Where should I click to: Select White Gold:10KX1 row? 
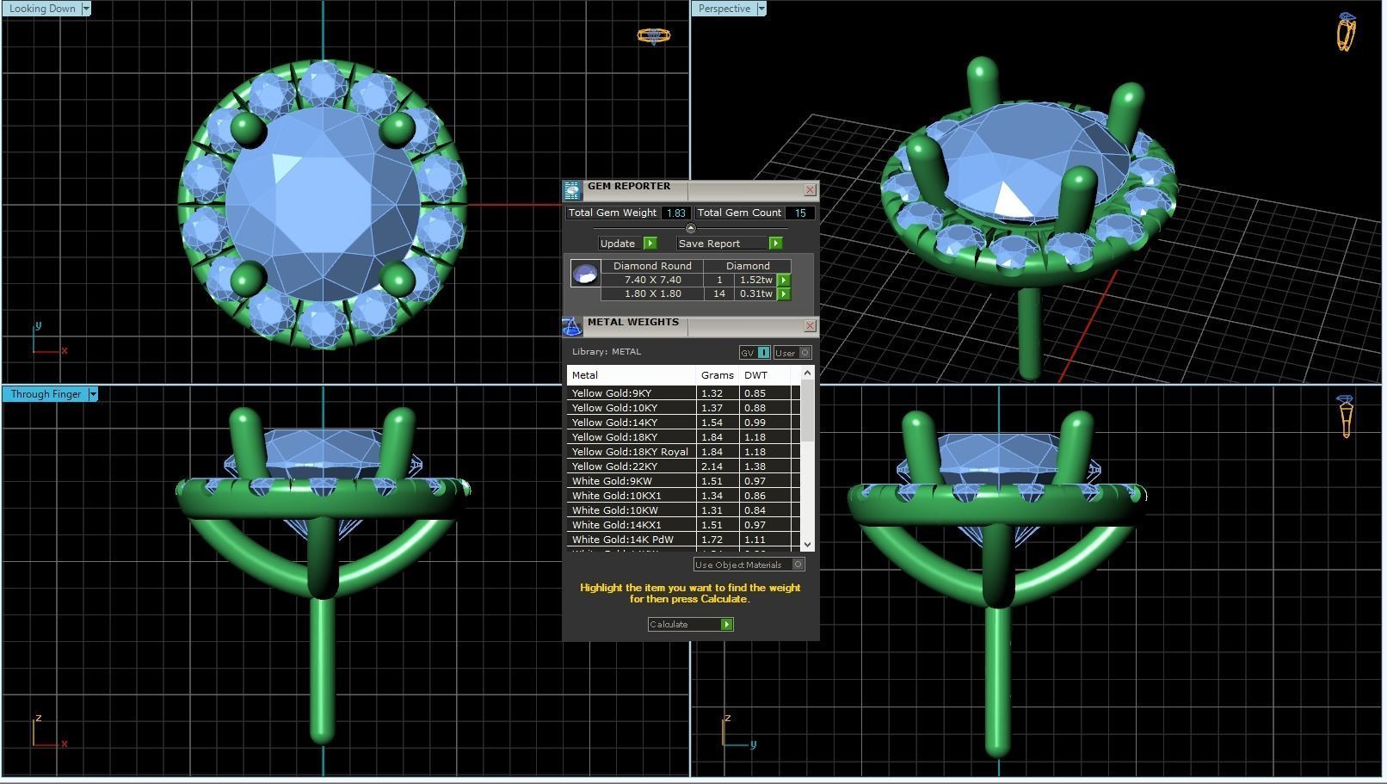[683, 496]
